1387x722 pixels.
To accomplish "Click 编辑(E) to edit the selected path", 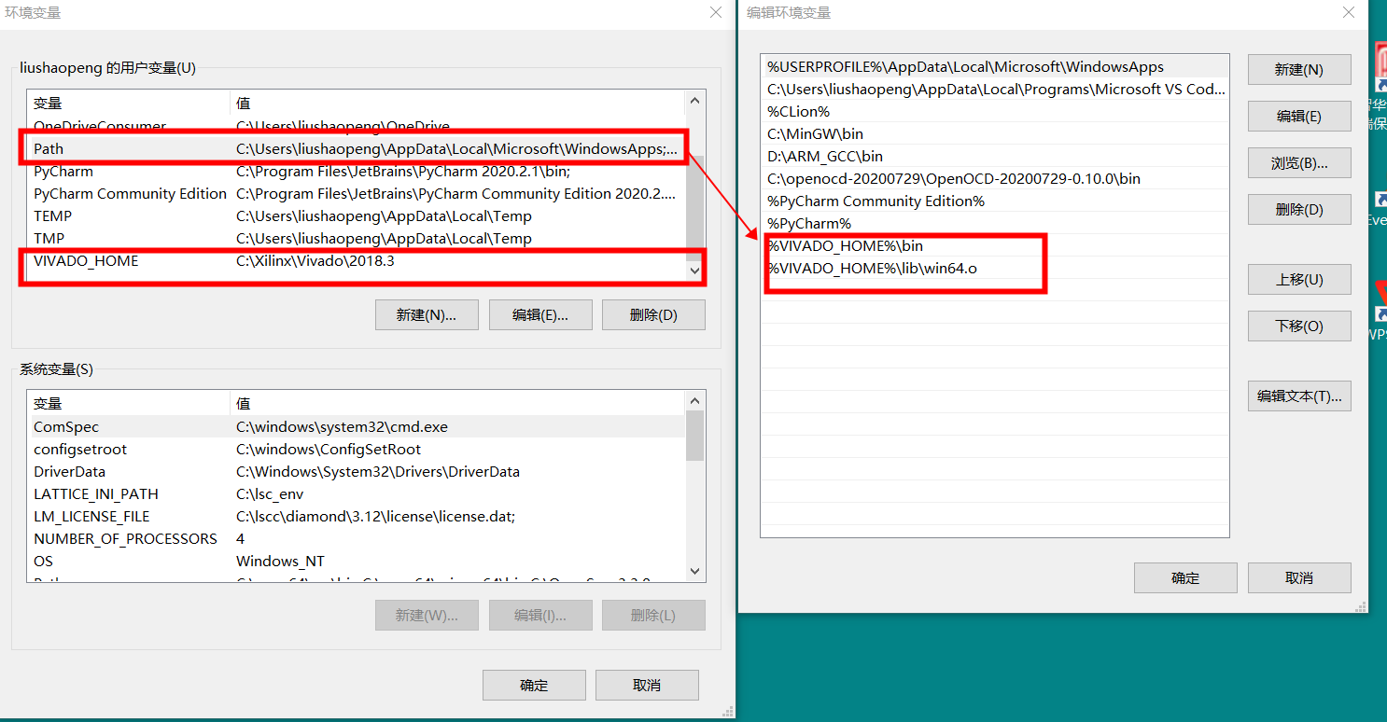I will click(x=1298, y=116).
